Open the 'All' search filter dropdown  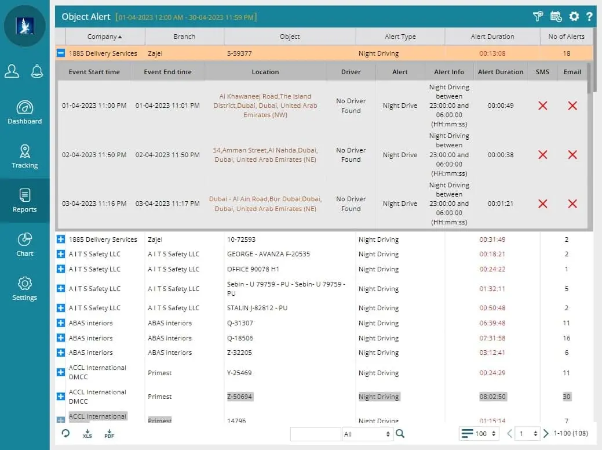(368, 434)
